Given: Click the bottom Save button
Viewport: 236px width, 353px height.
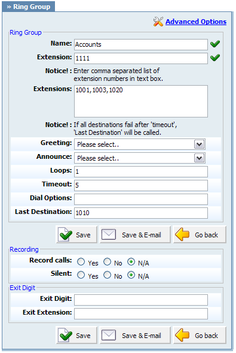Looking at the screenshot, I should click(x=76, y=335).
